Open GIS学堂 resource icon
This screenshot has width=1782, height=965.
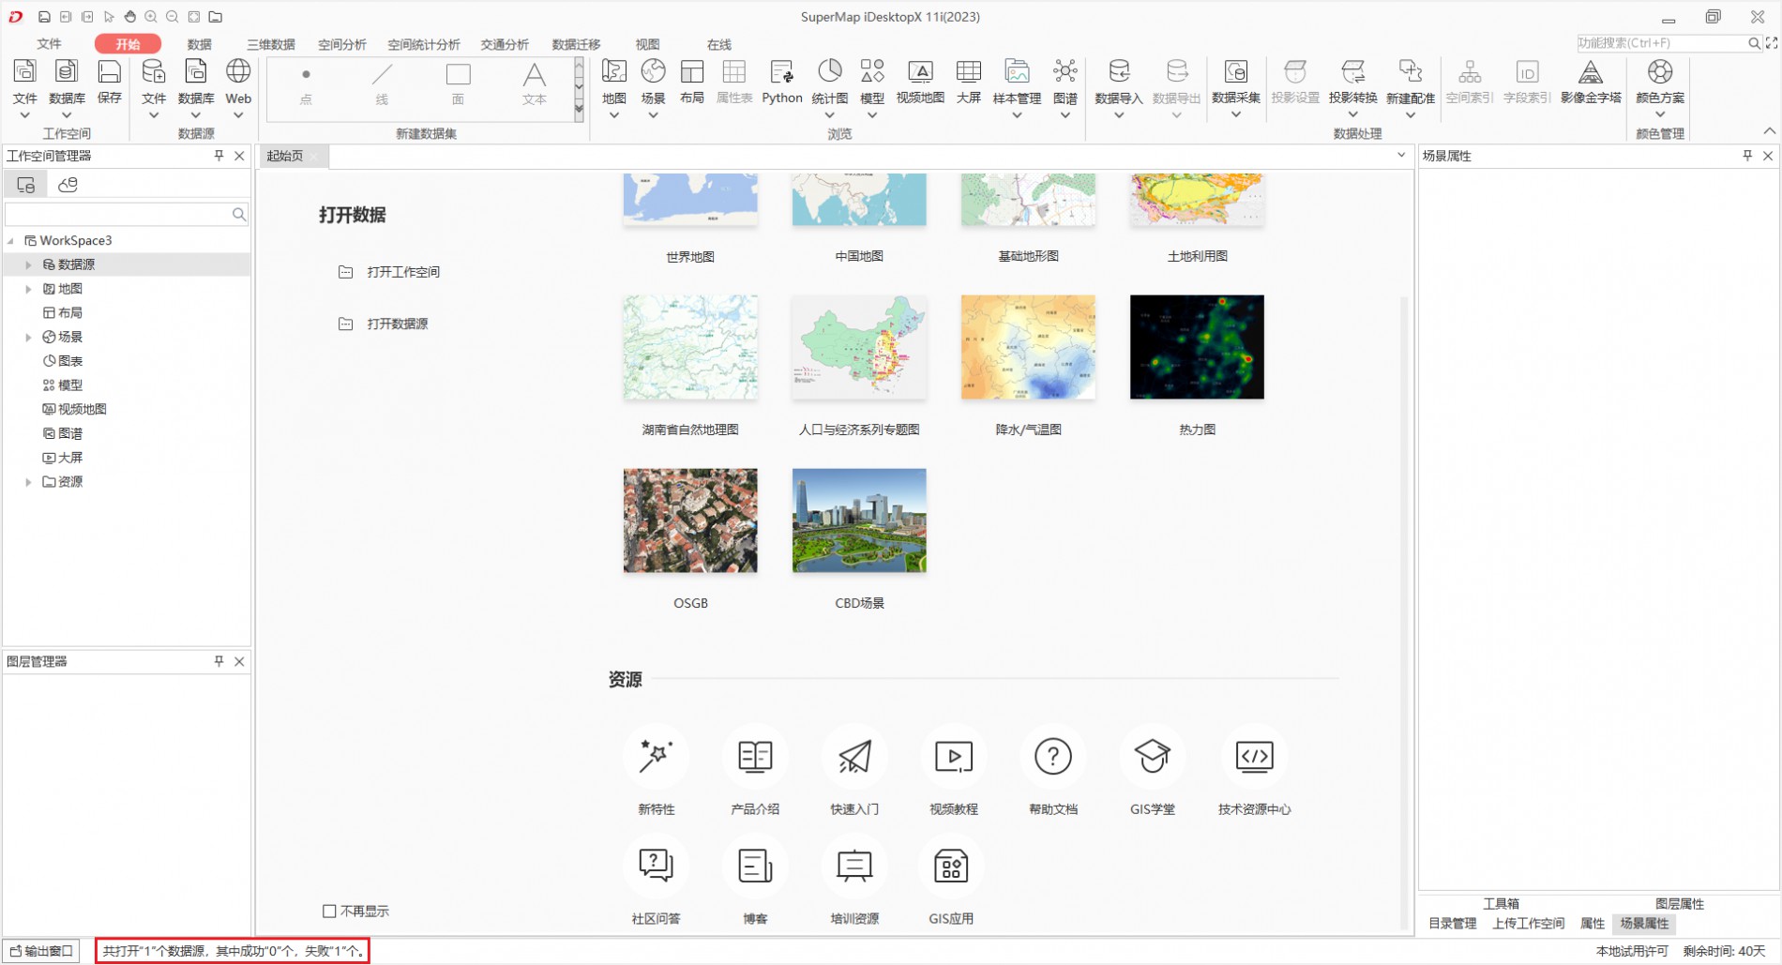(x=1153, y=757)
